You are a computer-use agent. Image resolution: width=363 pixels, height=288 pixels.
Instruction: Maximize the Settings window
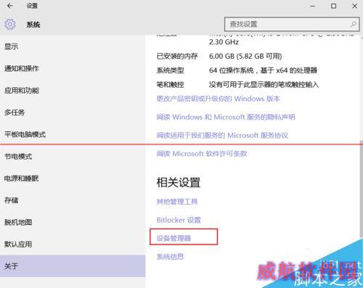[334, 6]
